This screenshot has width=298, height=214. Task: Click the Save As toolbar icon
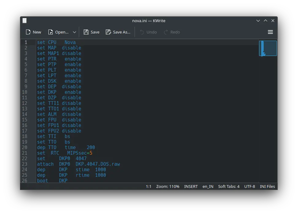[x=108, y=32]
